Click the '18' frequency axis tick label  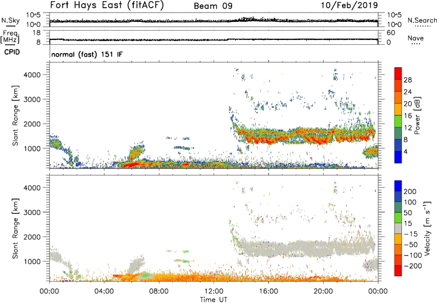coord(37,33)
